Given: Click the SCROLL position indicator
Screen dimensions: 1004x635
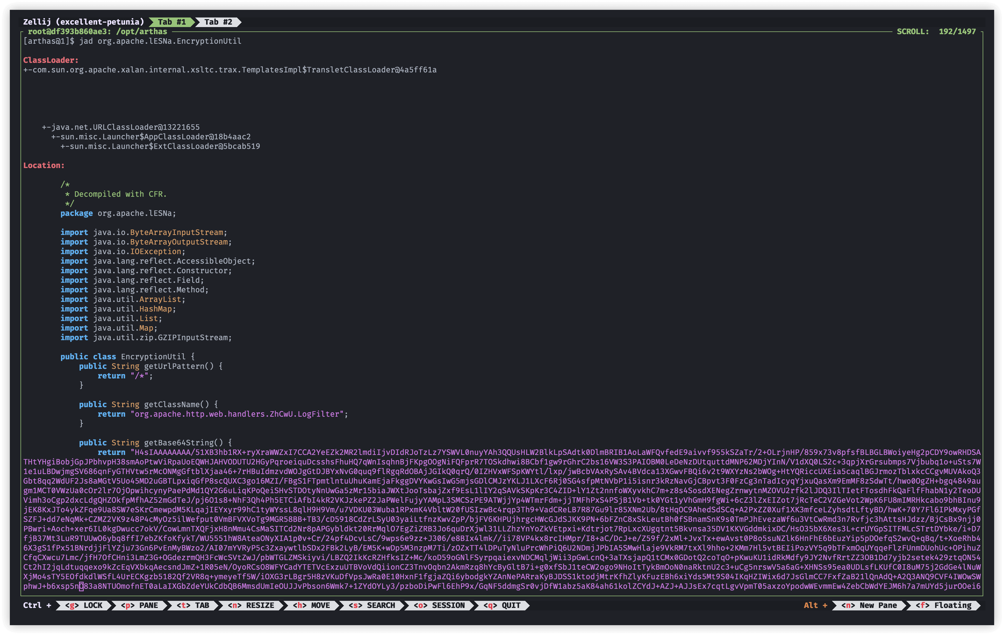Looking at the screenshot, I should (x=936, y=32).
